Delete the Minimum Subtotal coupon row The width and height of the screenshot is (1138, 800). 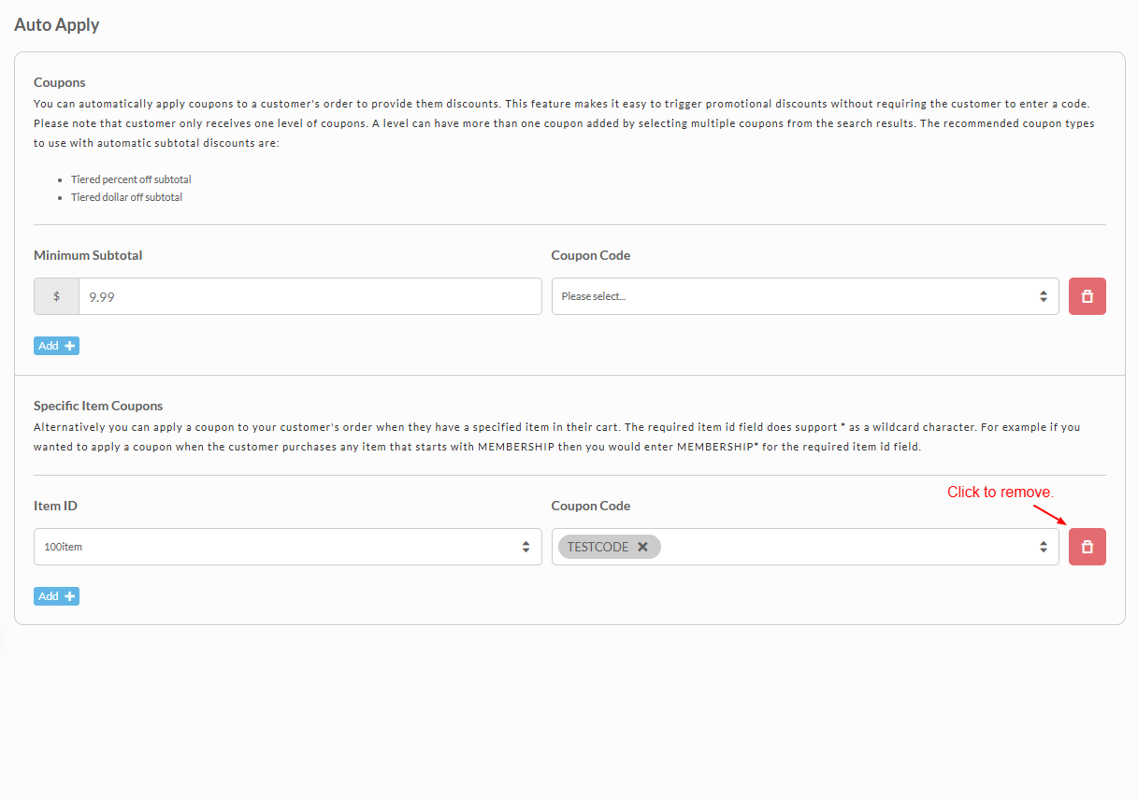[1088, 296]
